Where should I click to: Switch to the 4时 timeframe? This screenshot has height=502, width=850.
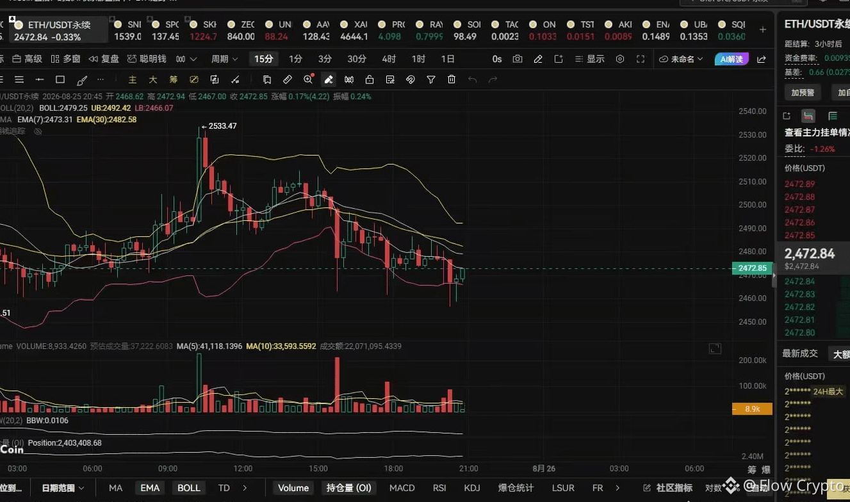[389, 59]
